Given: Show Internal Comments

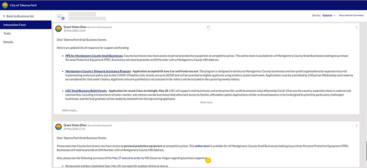Looking at the screenshot, I should (351, 15).
